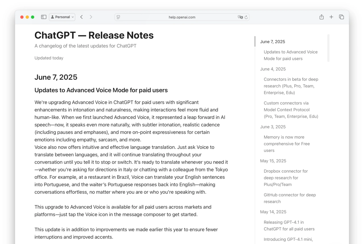Go forward to next page
This screenshot has width=364, height=244.
pyautogui.click(x=91, y=17)
